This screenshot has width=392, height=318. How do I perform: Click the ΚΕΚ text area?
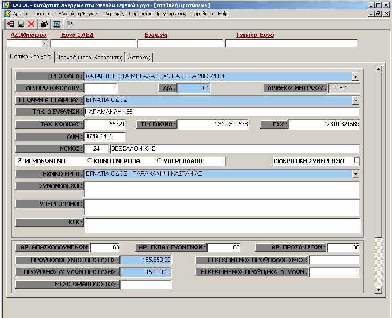coord(222,226)
